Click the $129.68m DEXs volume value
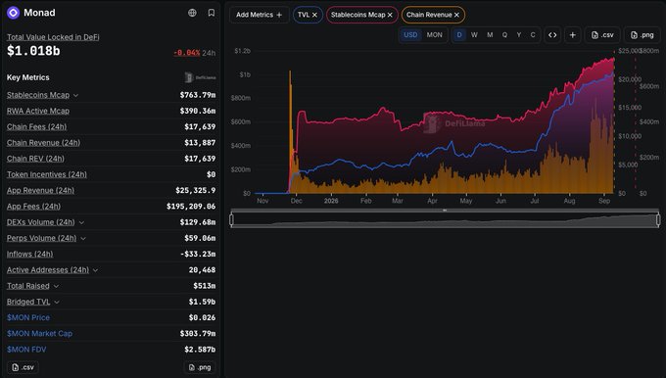666x378 pixels. (198, 222)
